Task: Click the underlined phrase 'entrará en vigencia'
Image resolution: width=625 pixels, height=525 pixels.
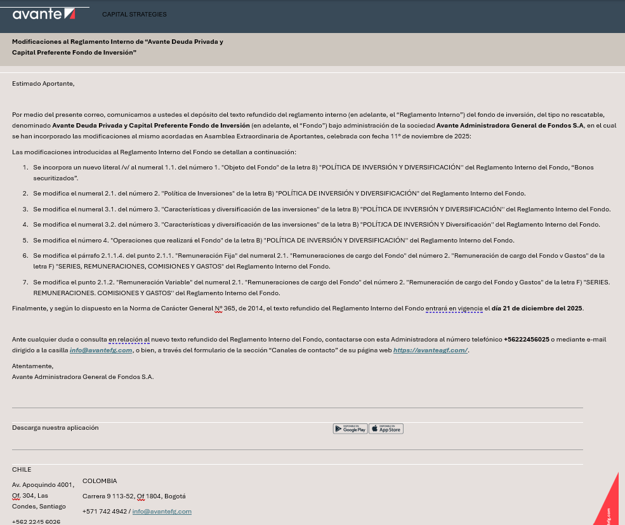Action: 454,309
